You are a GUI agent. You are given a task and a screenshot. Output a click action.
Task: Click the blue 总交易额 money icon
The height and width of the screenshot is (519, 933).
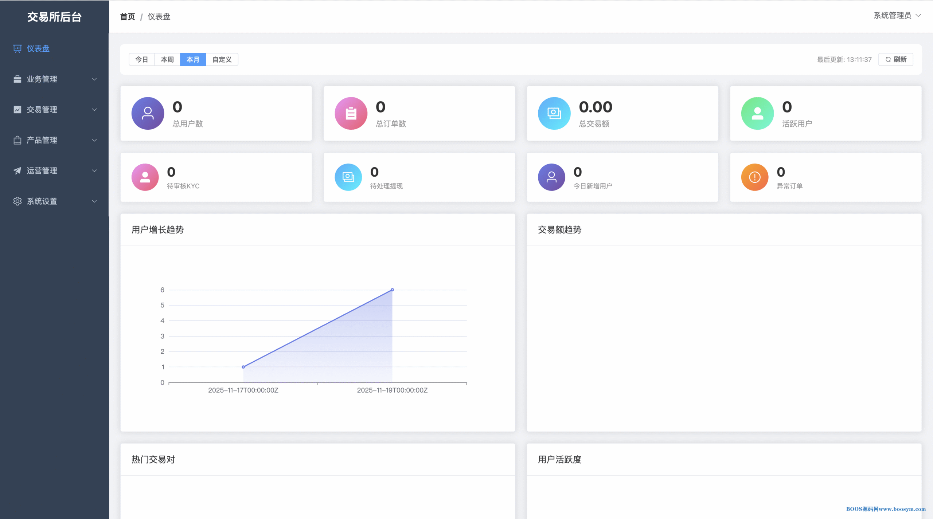click(554, 113)
